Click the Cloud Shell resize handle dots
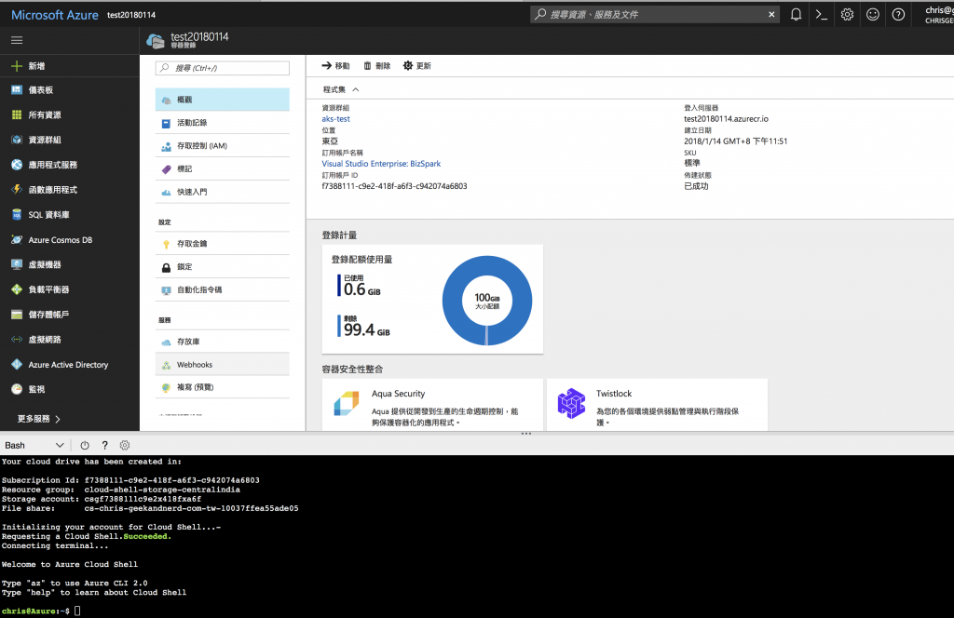The width and height of the screenshot is (954, 618). point(526,434)
